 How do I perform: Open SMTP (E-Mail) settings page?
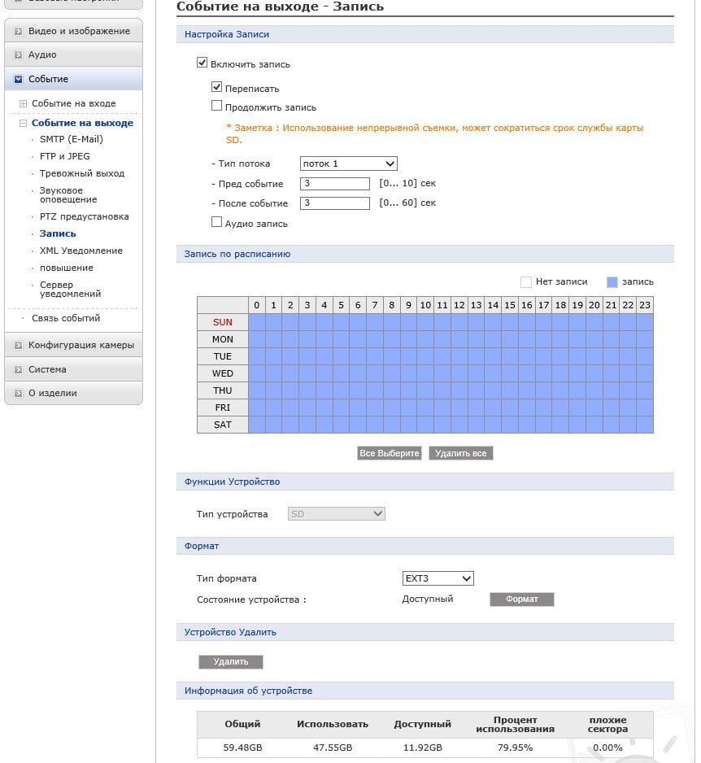[71, 139]
